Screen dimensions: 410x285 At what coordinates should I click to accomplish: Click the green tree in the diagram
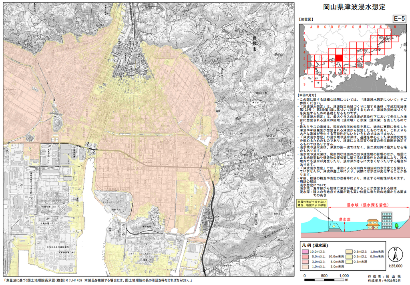pyautogui.click(x=397, y=226)
